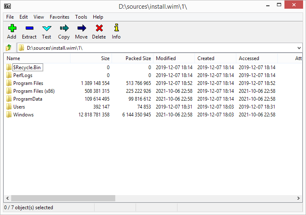The width and height of the screenshot is (306, 215).
Task: Click the green Add plus icon
Action: click(x=12, y=28)
